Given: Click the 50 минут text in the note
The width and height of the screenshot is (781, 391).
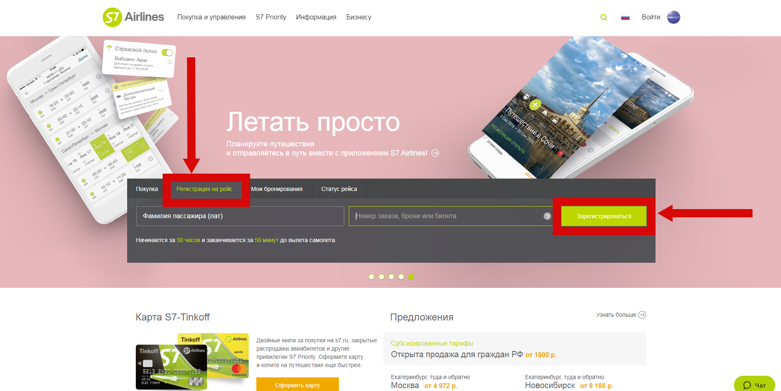Looking at the screenshot, I should (266, 240).
